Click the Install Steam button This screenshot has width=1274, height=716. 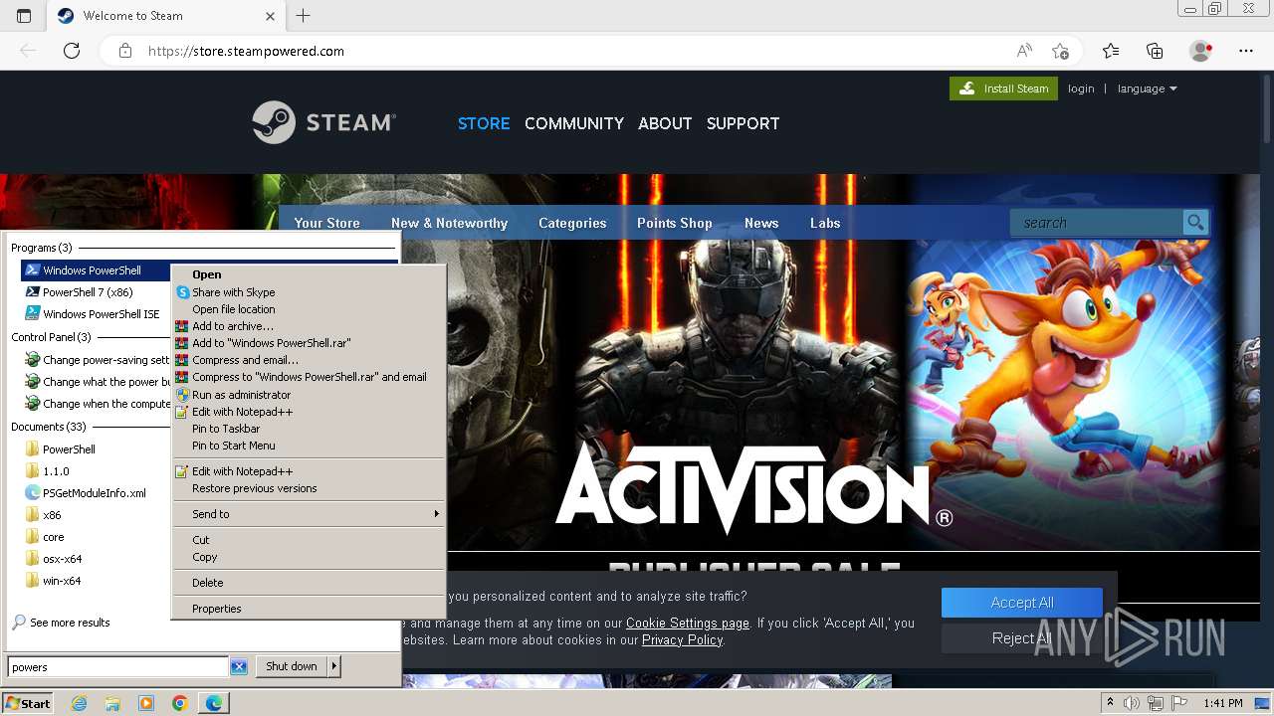click(1003, 89)
